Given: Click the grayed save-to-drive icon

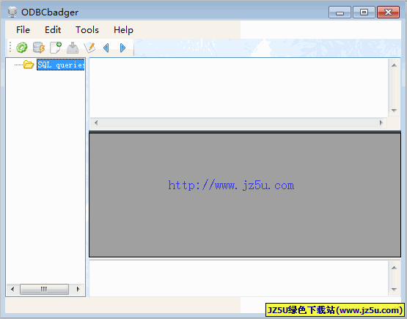Looking at the screenshot, I should pos(73,48).
